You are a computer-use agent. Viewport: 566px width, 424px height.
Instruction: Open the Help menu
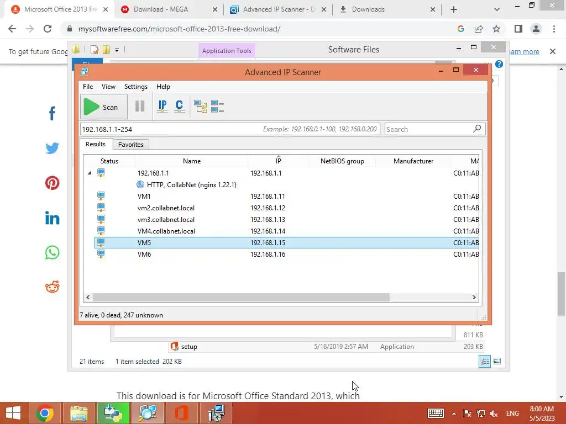pos(163,87)
